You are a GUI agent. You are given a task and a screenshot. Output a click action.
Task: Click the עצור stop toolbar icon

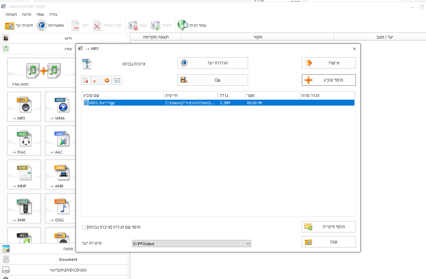[137, 25]
